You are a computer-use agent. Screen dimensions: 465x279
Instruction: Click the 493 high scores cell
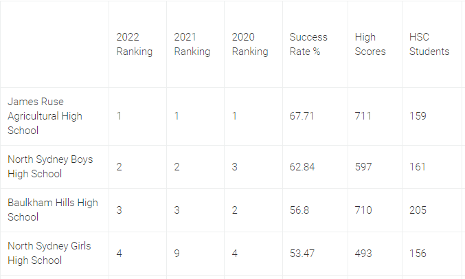(363, 254)
